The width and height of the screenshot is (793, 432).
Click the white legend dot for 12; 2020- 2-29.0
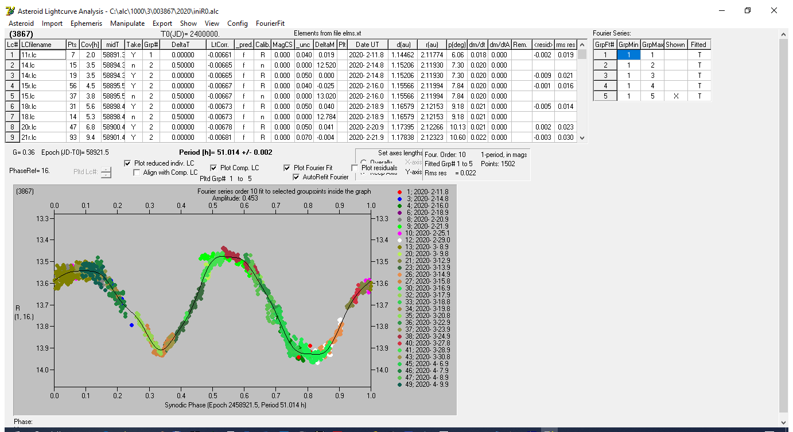tap(399, 240)
